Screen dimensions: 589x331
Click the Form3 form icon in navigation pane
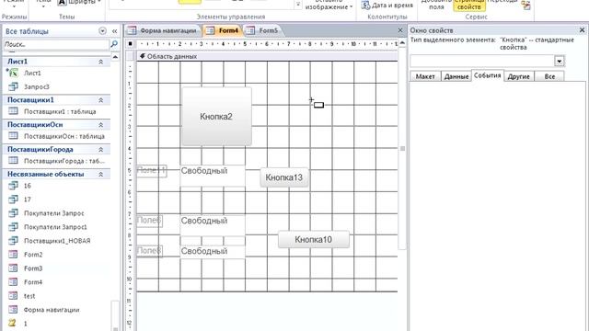pyautogui.click(x=13, y=268)
